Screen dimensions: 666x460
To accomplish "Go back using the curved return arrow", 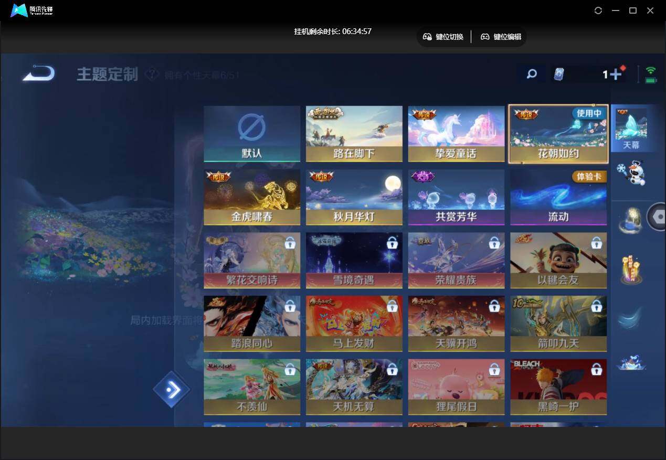I will coord(38,73).
